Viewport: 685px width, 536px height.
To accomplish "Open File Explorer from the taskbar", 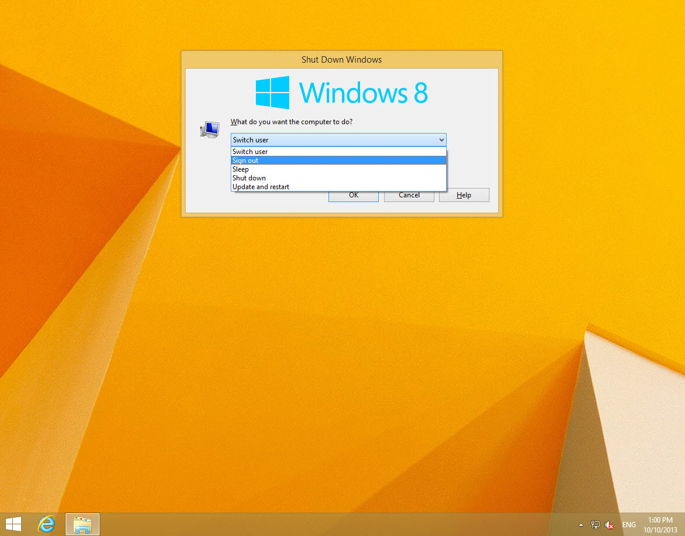I will click(x=82, y=524).
